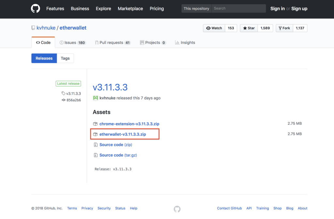Open Marketplace in top navigation
Viewport: 334px width, 219px height.
(130, 8)
